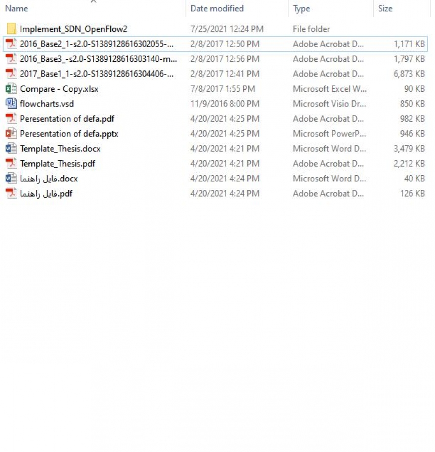The image size is (435, 452).
Task: Click PDF icon of فایل راهنما.pdf
Action: point(11,194)
